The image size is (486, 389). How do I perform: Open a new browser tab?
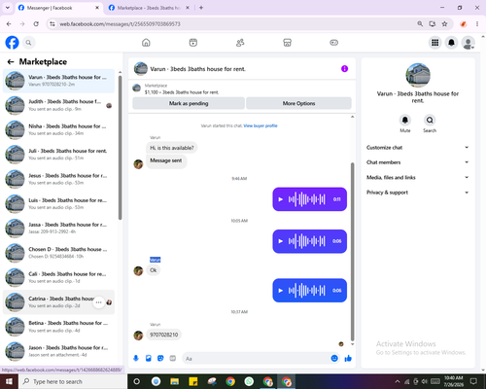[201, 8]
